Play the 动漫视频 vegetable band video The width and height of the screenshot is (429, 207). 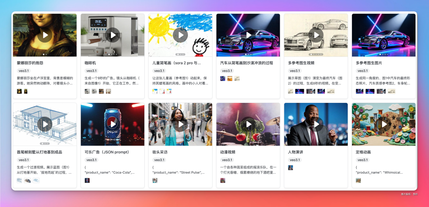pyautogui.click(x=248, y=124)
